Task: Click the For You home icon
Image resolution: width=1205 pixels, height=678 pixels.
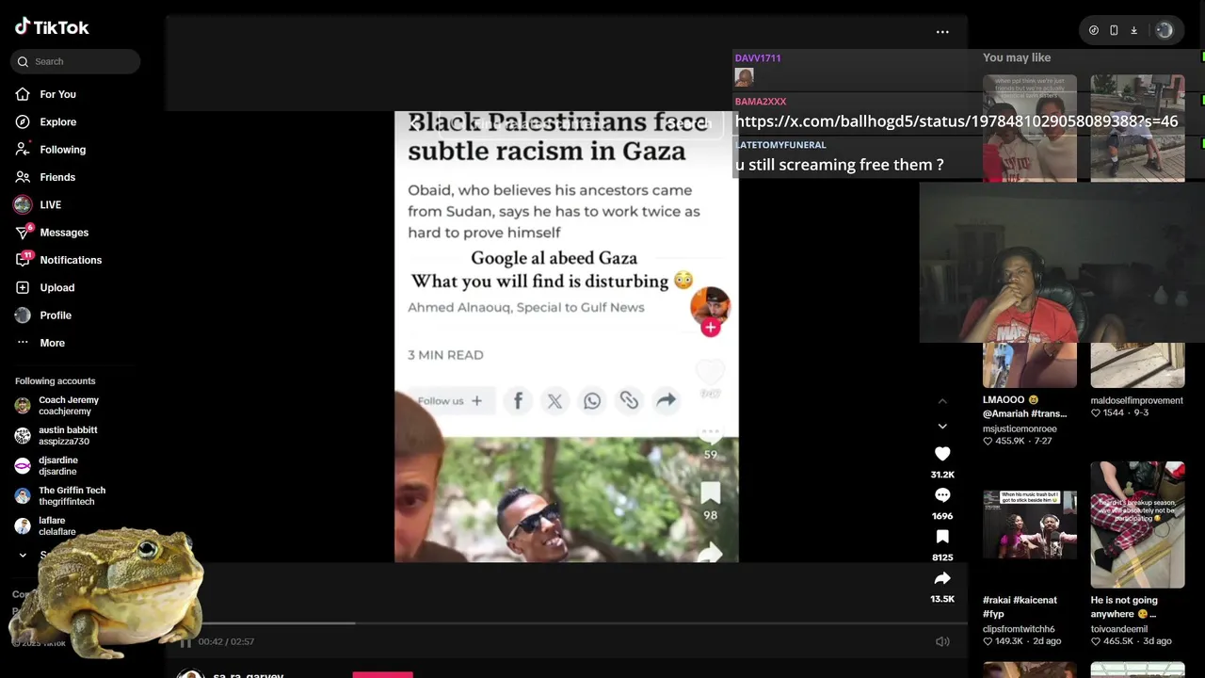Action: (x=23, y=94)
